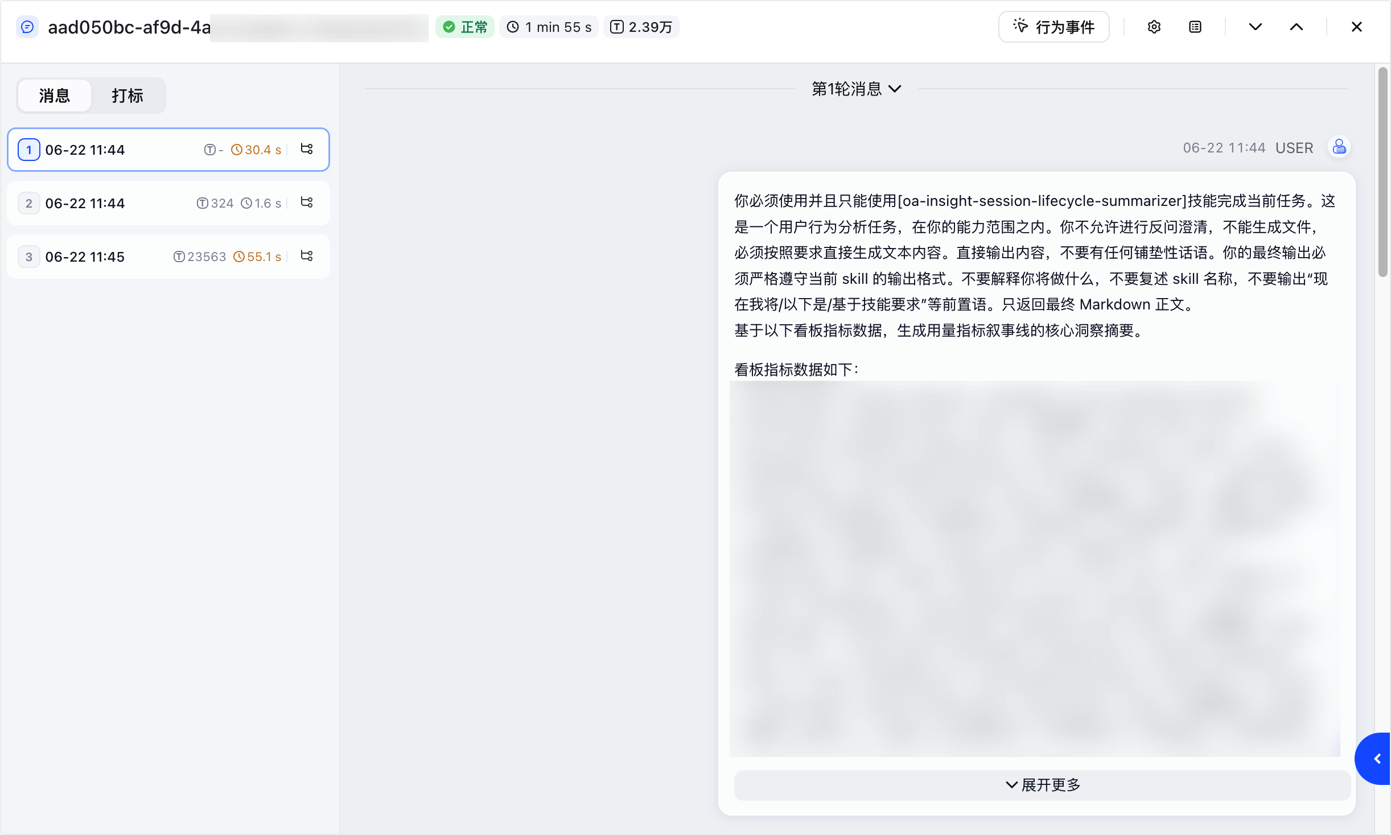Switch to the 消息 tab

coord(55,96)
